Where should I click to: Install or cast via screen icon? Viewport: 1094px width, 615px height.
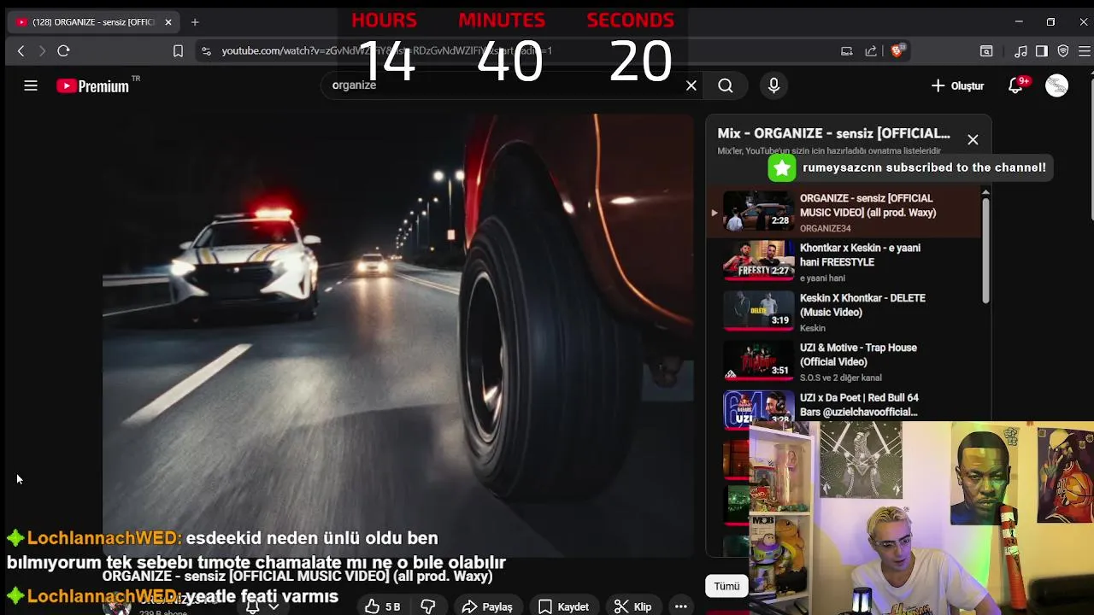[846, 51]
